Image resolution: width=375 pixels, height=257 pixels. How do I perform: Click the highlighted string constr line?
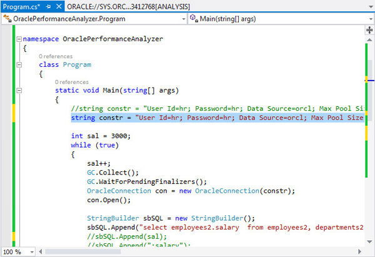pyautogui.click(x=217, y=118)
